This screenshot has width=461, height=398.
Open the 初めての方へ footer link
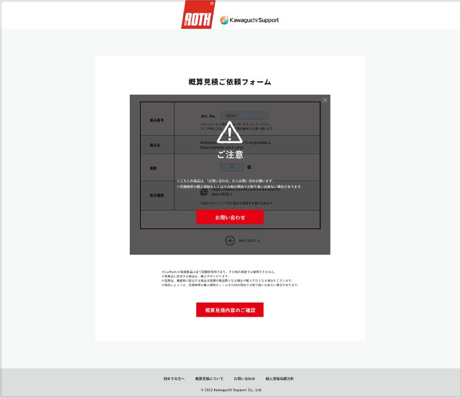click(x=174, y=379)
